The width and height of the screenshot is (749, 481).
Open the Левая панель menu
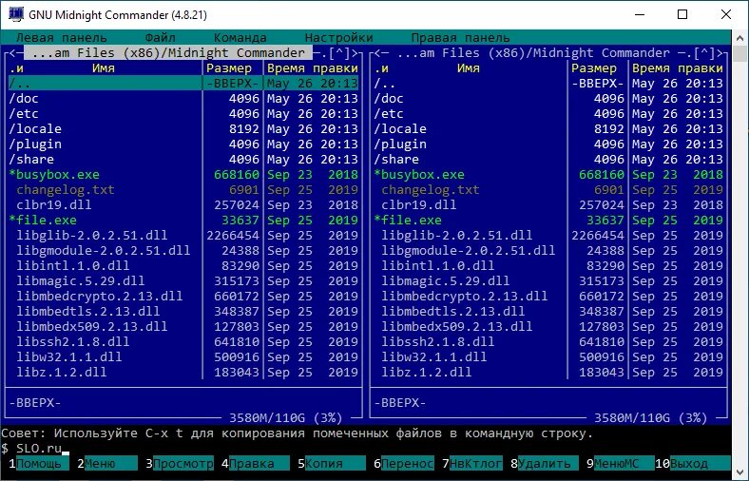point(61,37)
